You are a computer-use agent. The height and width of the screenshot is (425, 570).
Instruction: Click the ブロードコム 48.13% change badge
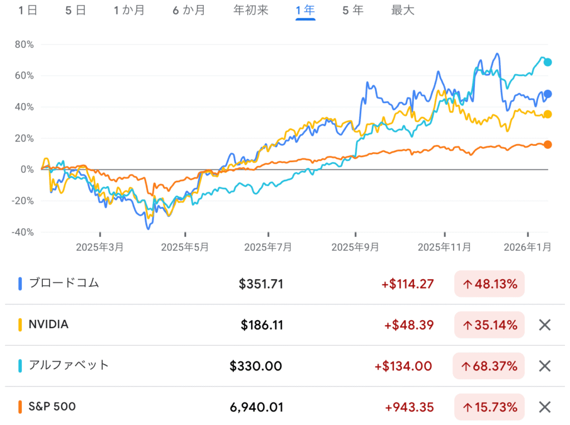click(489, 284)
